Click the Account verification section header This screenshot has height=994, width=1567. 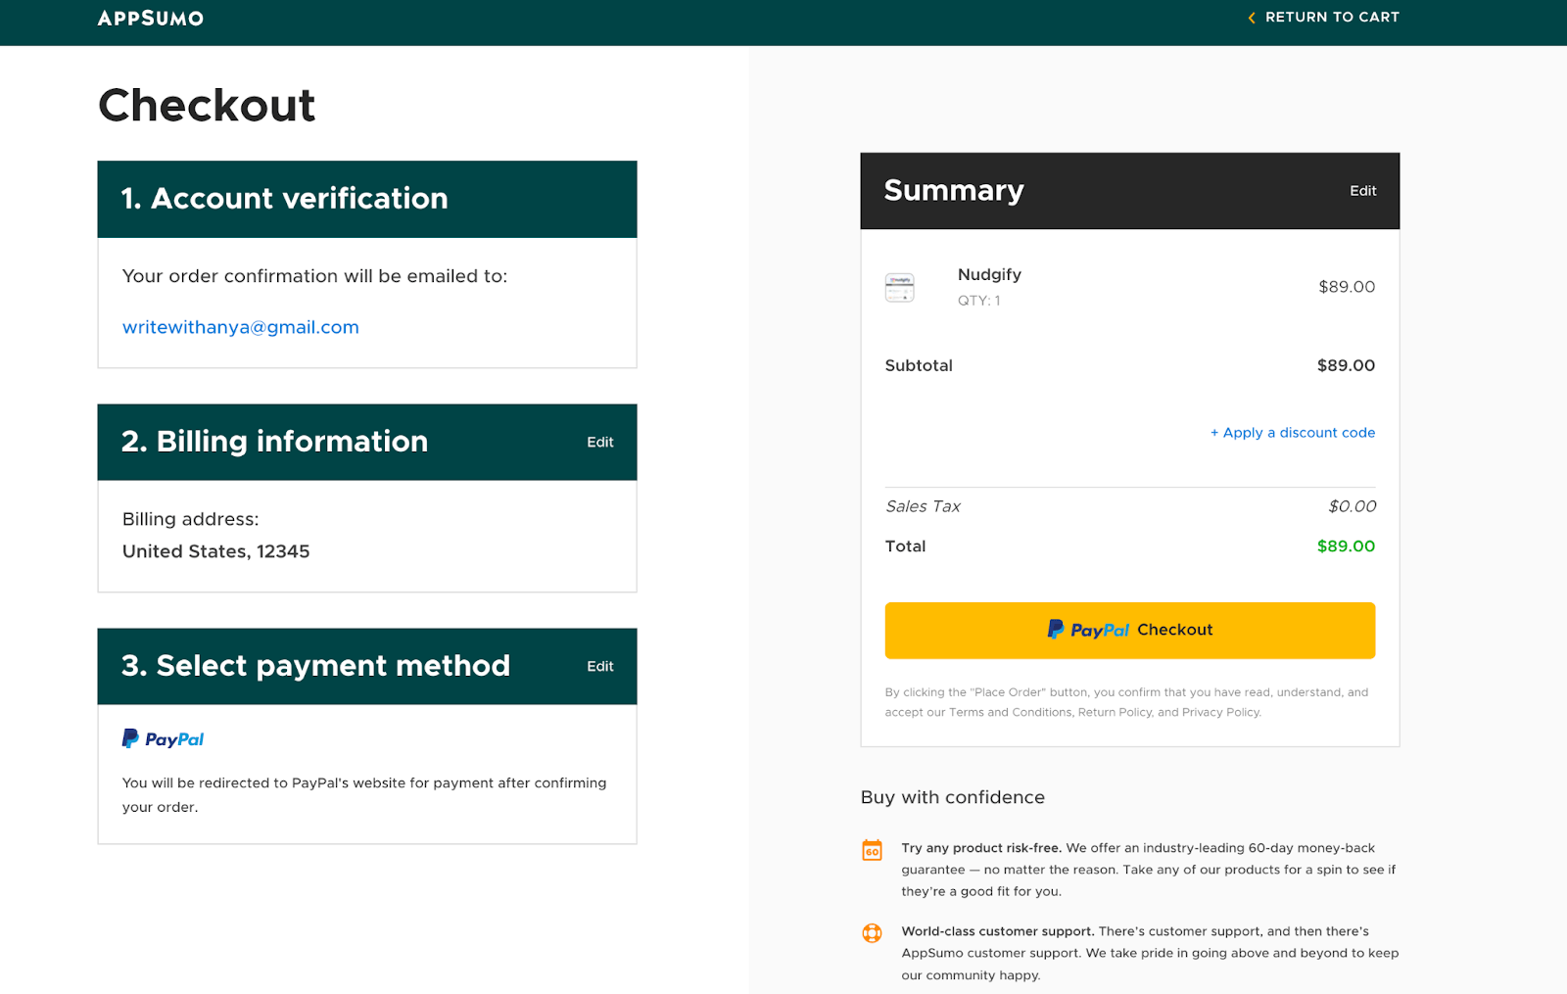(x=367, y=199)
